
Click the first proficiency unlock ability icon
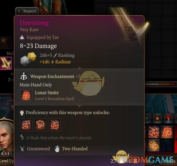(x=26, y=125)
